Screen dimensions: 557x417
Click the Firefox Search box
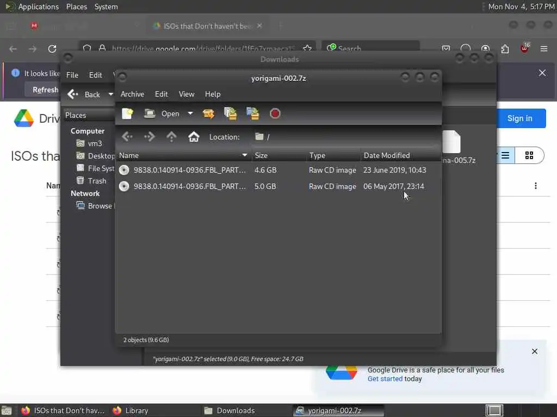pos(370,48)
